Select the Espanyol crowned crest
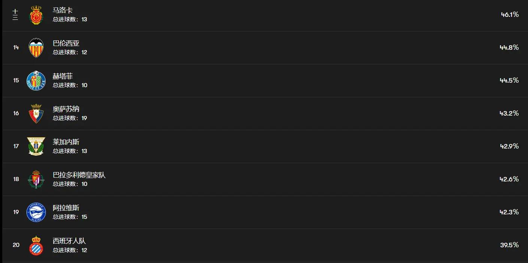 (36, 245)
